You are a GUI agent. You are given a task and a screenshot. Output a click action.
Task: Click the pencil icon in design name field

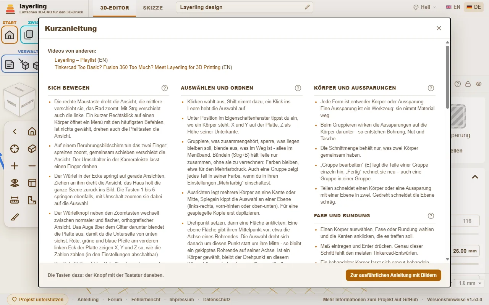[x=308, y=7]
